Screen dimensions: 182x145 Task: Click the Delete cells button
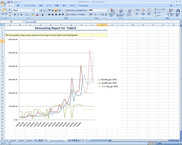click(143, 12)
